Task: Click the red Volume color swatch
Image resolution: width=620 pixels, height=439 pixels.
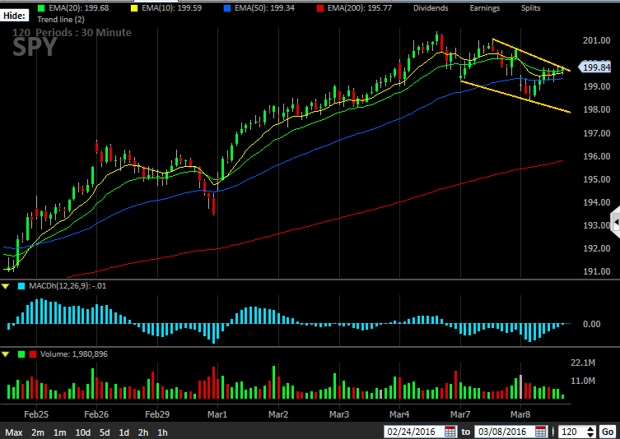Action: 33,354
